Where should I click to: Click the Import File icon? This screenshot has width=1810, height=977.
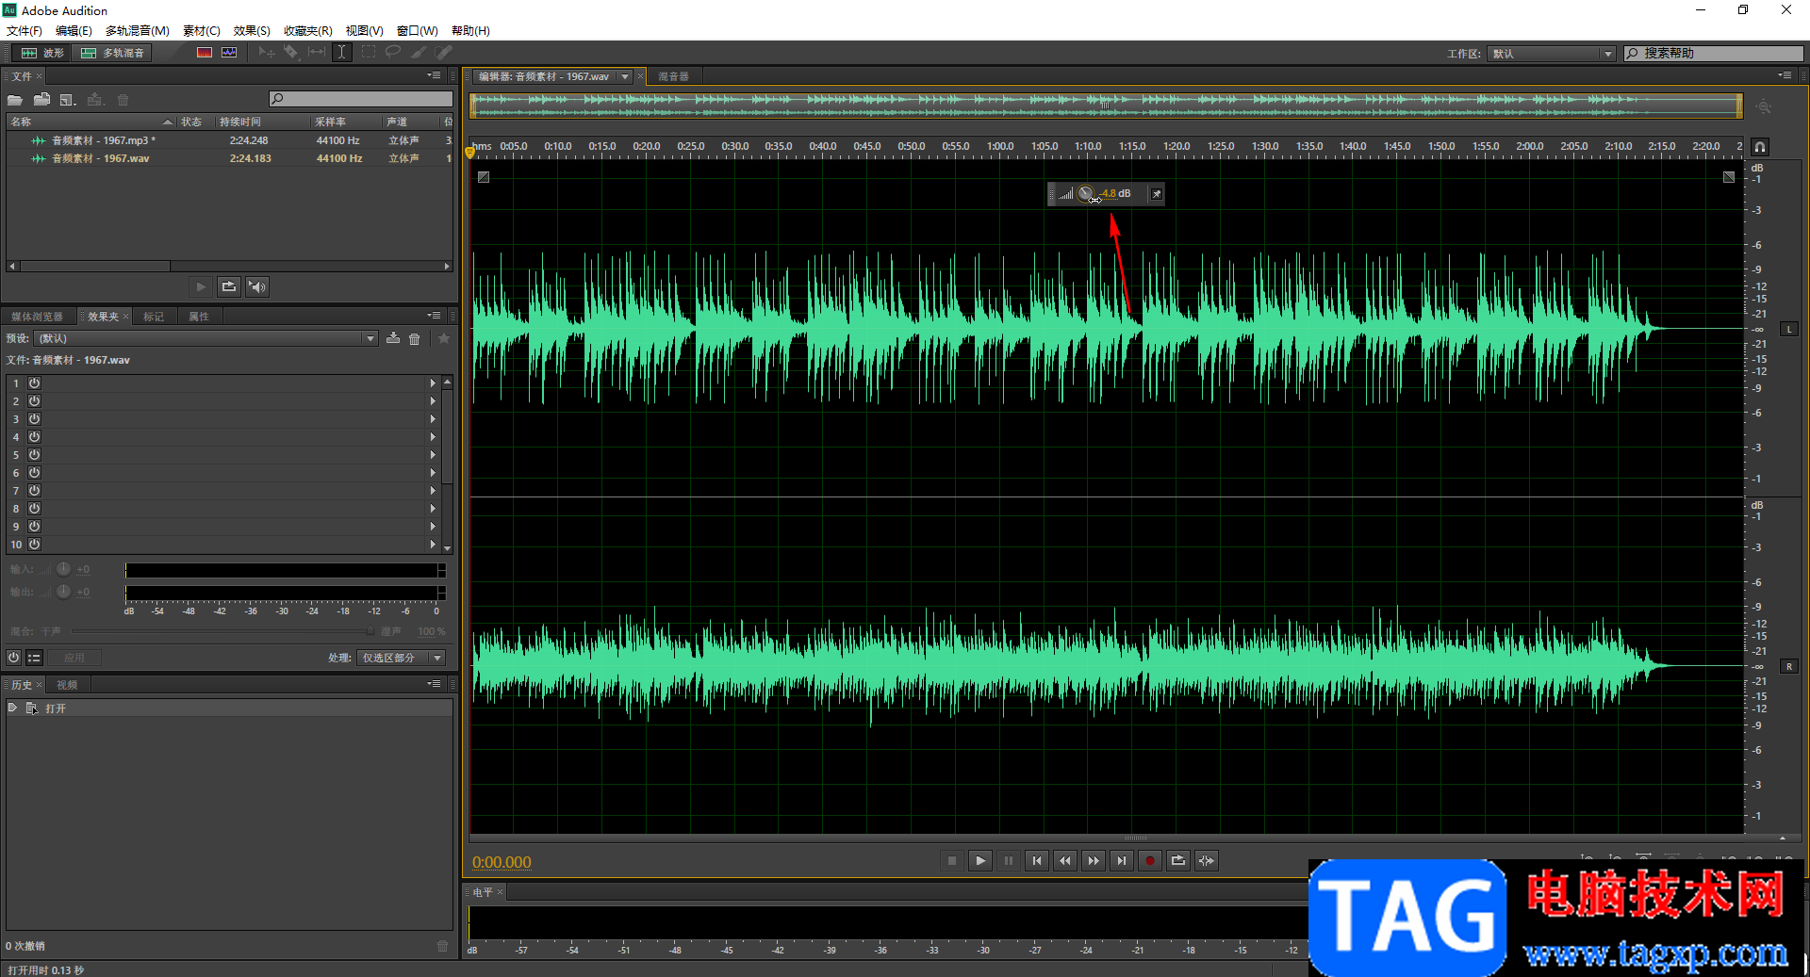(x=41, y=100)
